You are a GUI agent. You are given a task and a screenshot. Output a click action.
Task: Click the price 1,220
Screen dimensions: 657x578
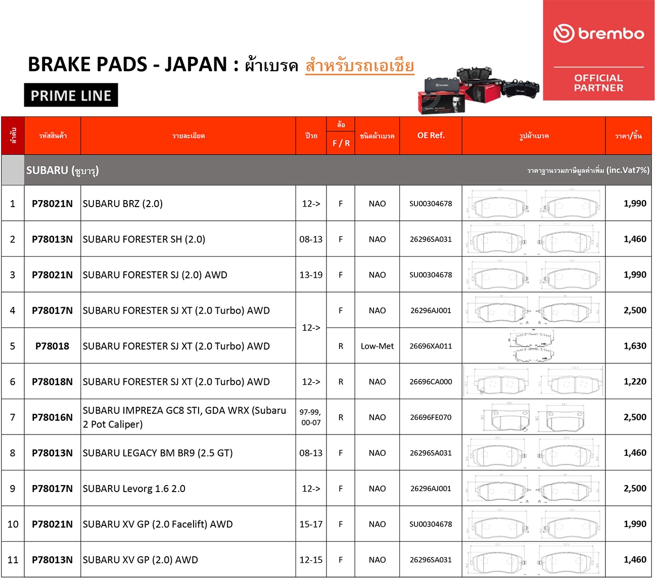click(x=635, y=381)
